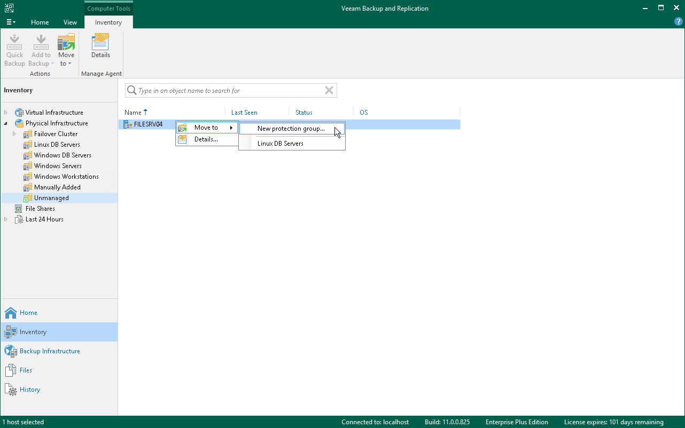Viewport: 685px width, 428px height.
Task: Click the Details context menu icon
Action: click(x=183, y=139)
